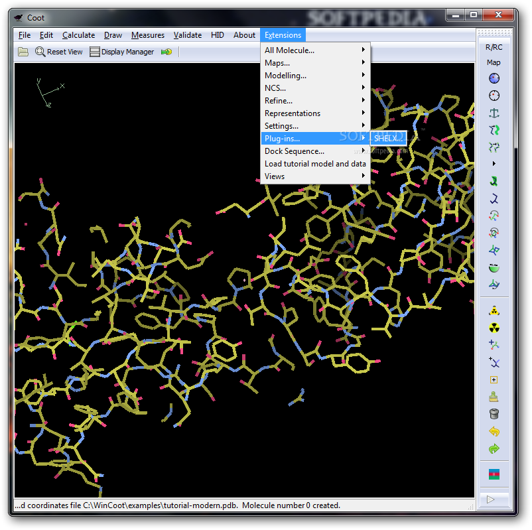This screenshot has width=532, height=530.
Task: Open the HID menu
Action: (217, 35)
